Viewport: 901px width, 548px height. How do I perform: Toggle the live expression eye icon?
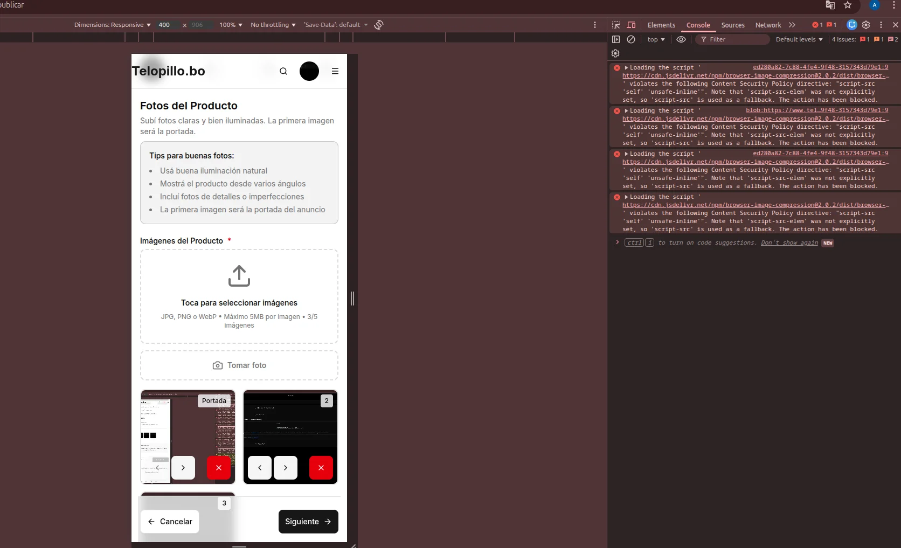click(681, 39)
